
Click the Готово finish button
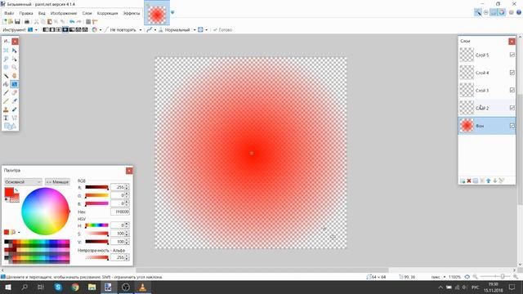coord(222,29)
